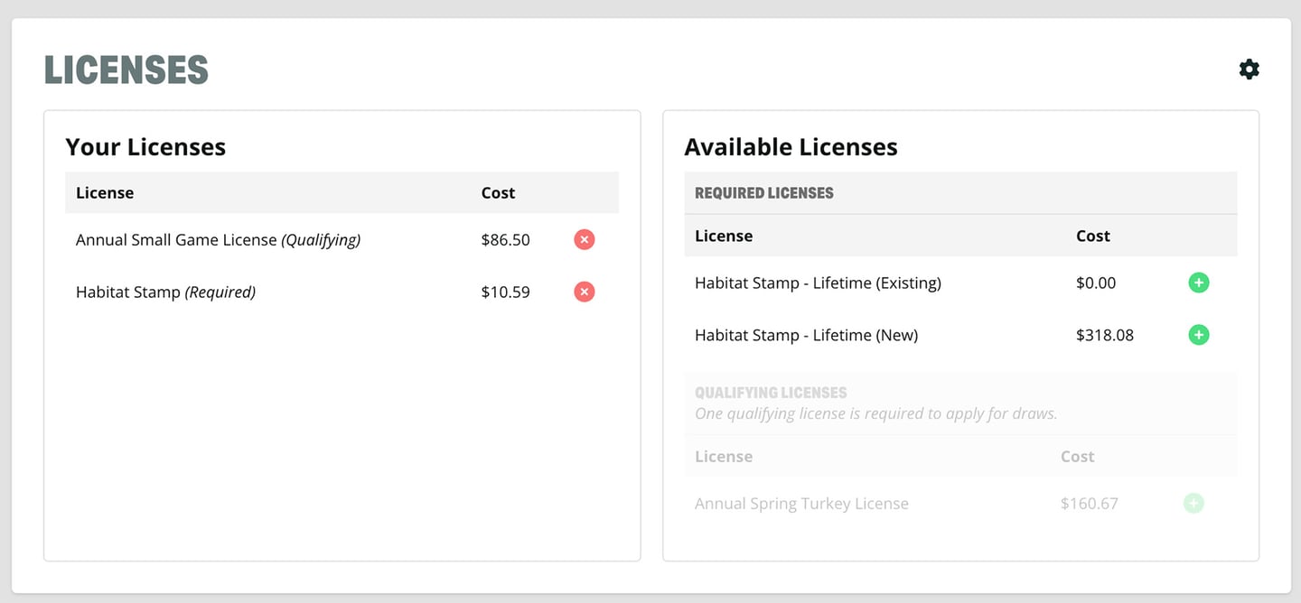Click the $160.67 cost value
Screen dimensions: 1301x603
pyautogui.click(x=1090, y=504)
